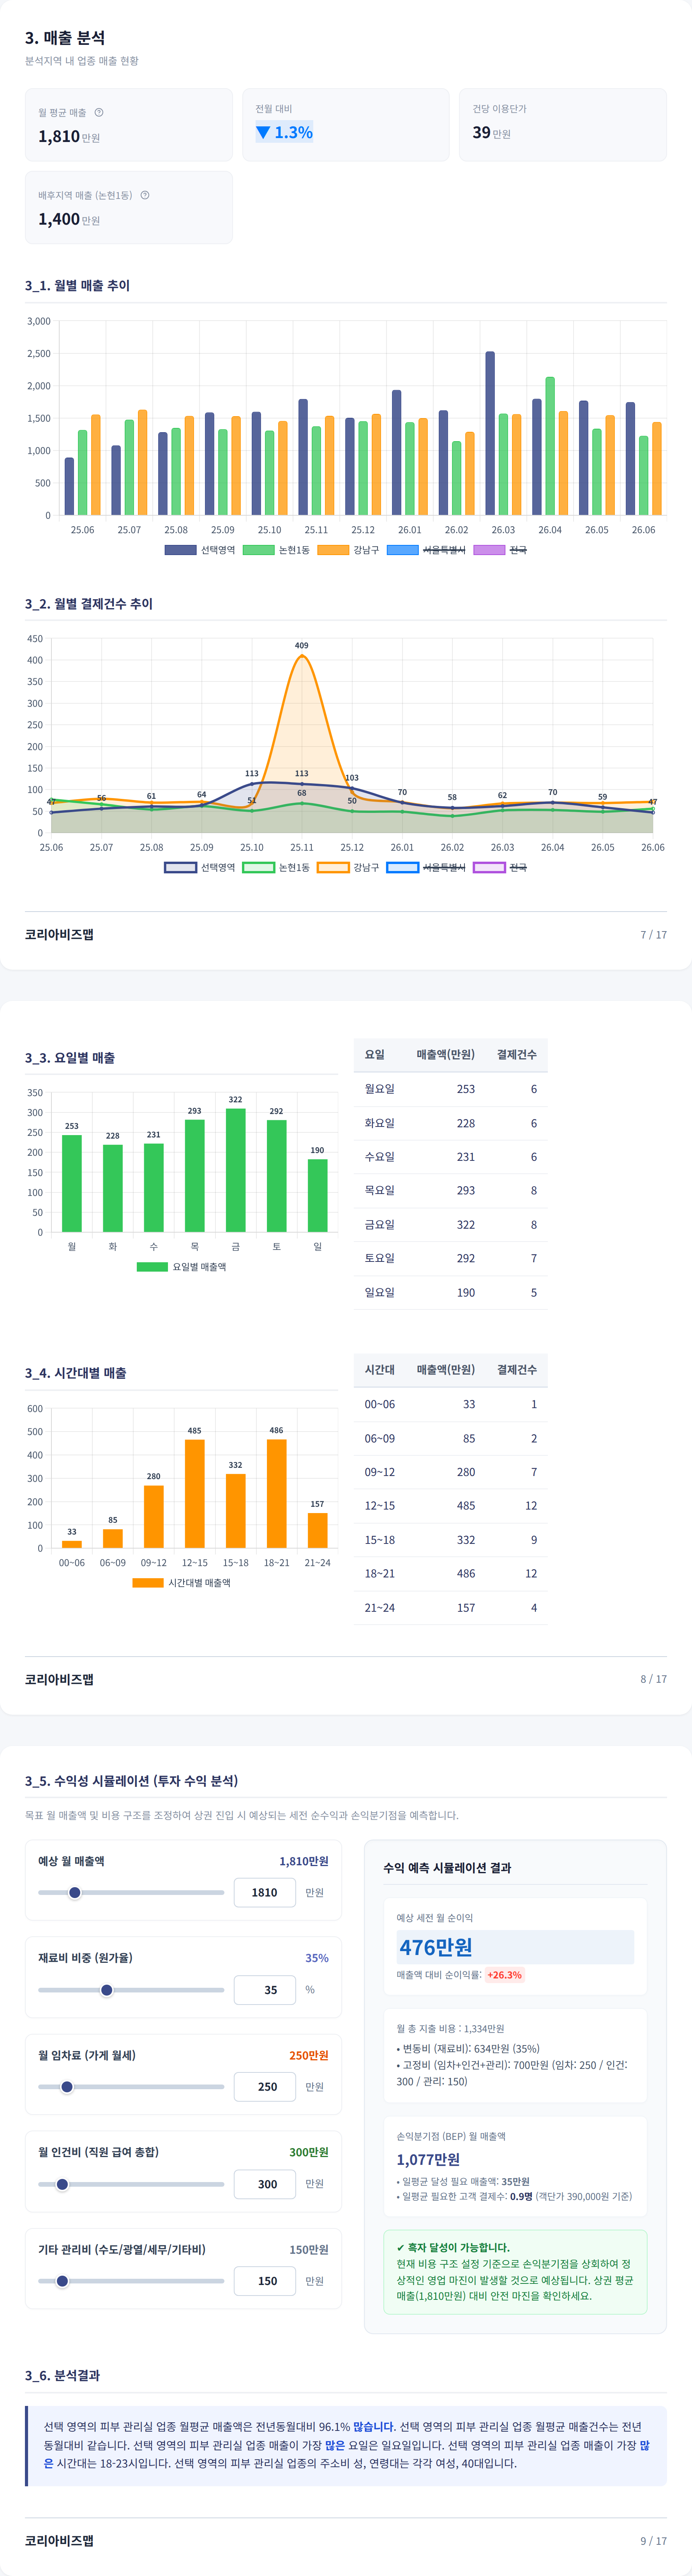Click the 수익 예측 시뮬레이션 결과 title
The image size is (692, 2576).
447,1868
